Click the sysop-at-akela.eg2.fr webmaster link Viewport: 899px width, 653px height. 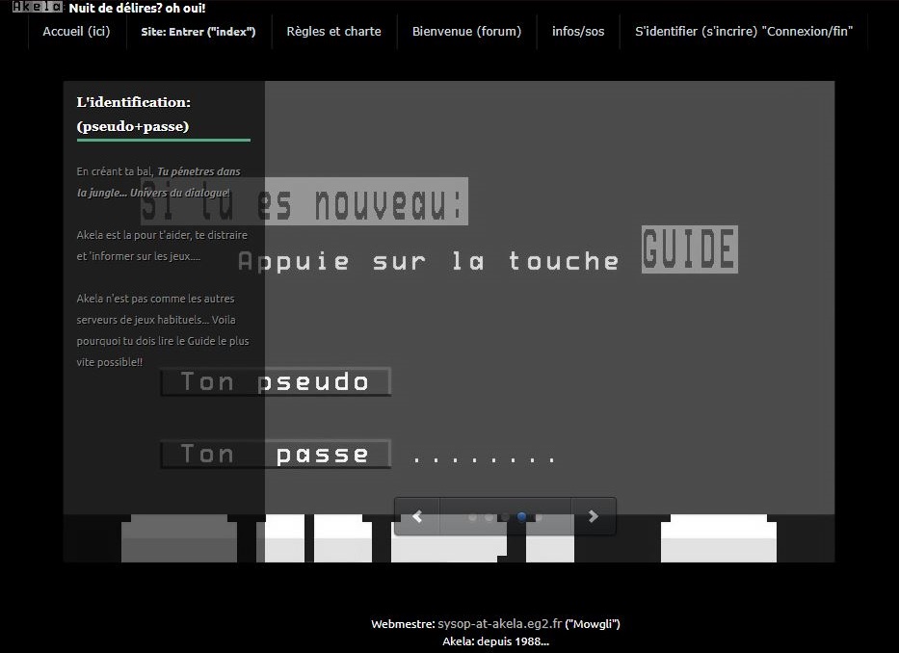pos(499,624)
